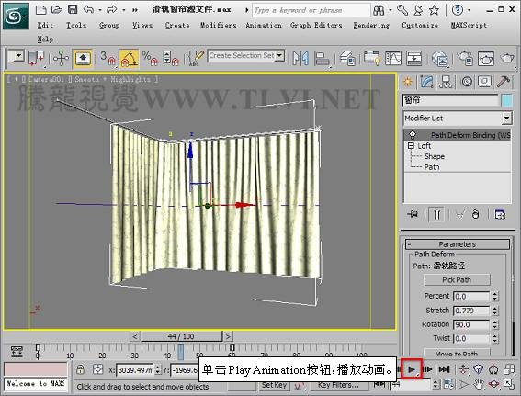Open Create Selection Set dropdown
The width and height of the screenshot is (521, 396).
[x=279, y=55]
